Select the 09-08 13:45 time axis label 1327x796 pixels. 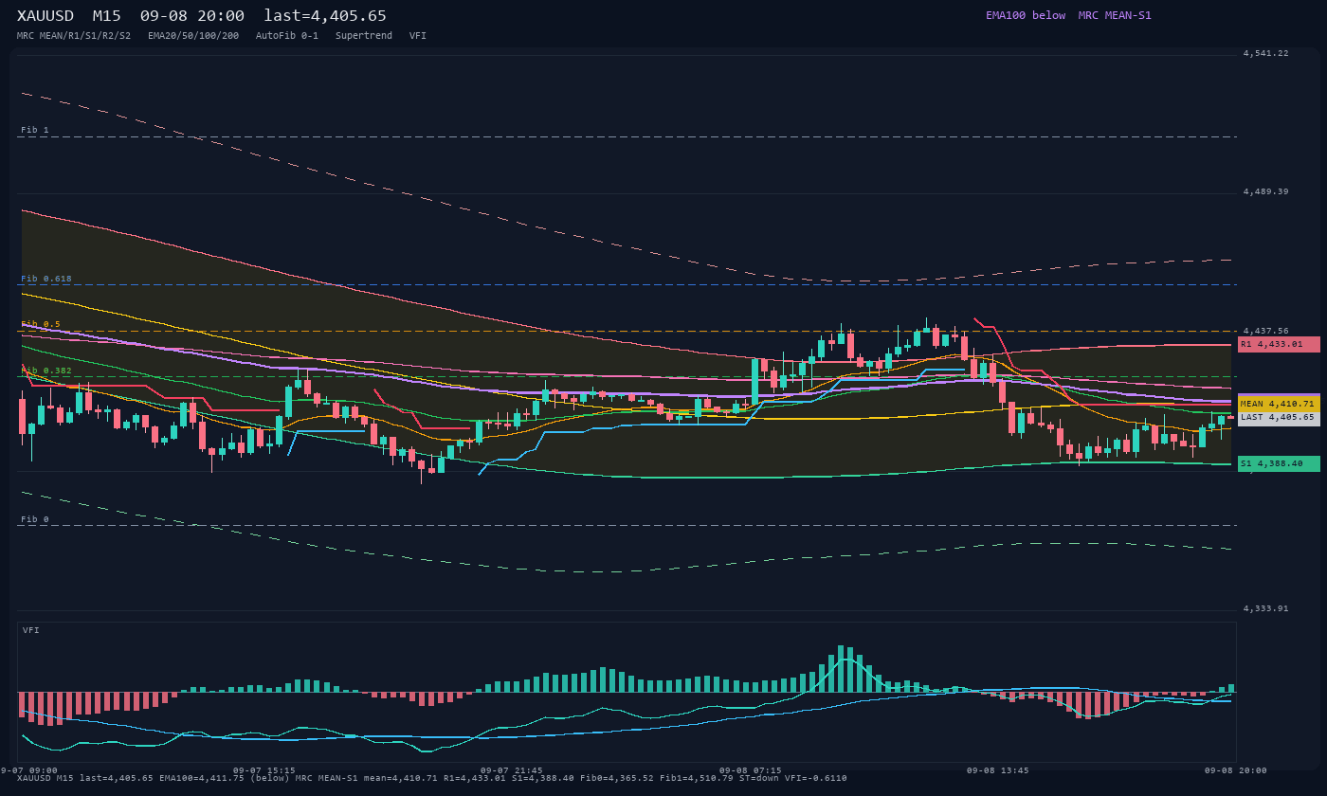coord(998,770)
